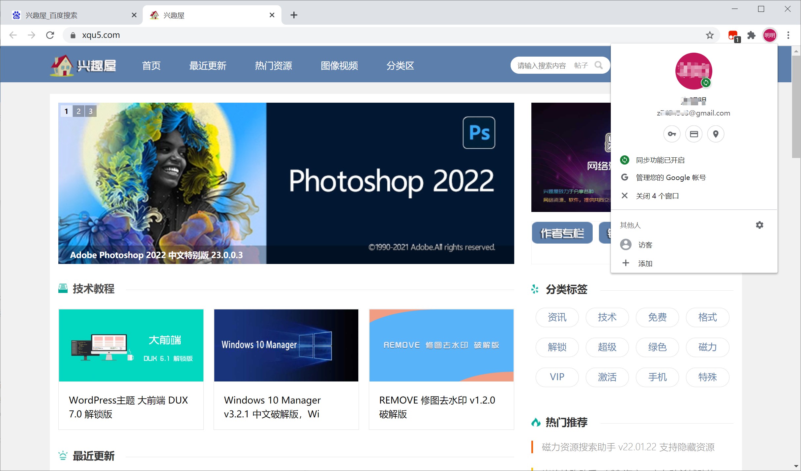Select the 资讯 tag
801x471 pixels.
click(x=557, y=317)
